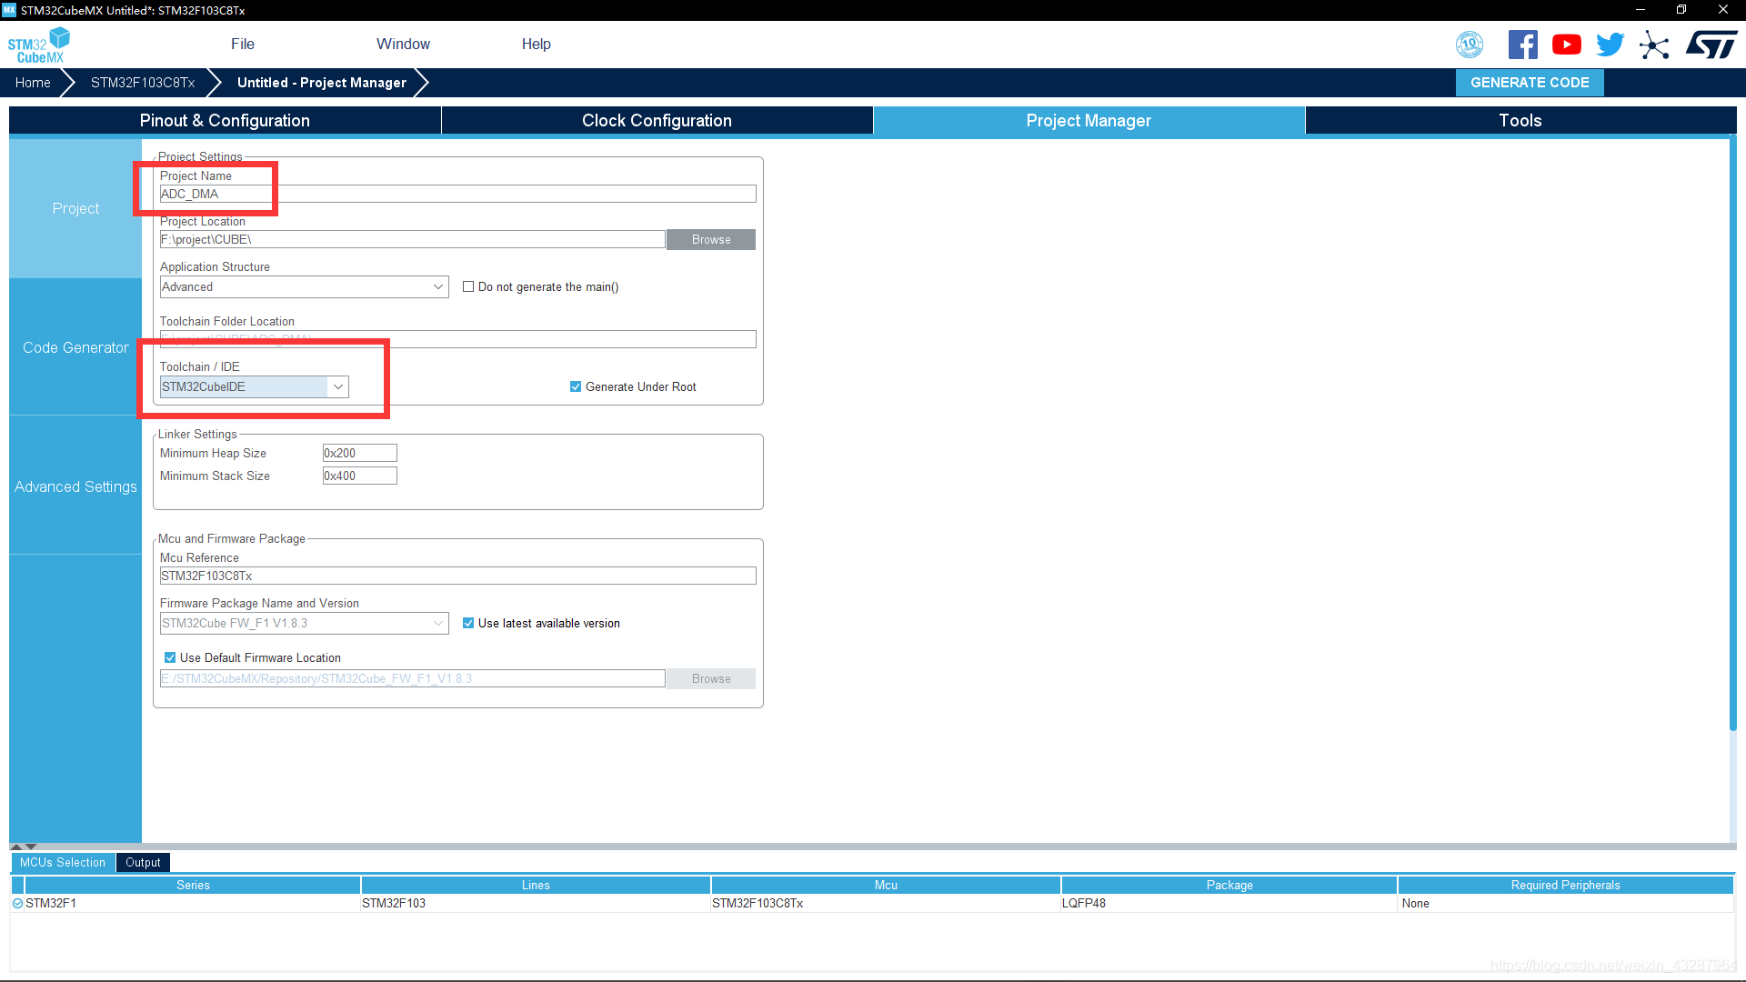Screen dimensions: 1746x982
Task: Navigate to Pinout & Configuration tab
Action: pyautogui.click(x=225, y=120)
